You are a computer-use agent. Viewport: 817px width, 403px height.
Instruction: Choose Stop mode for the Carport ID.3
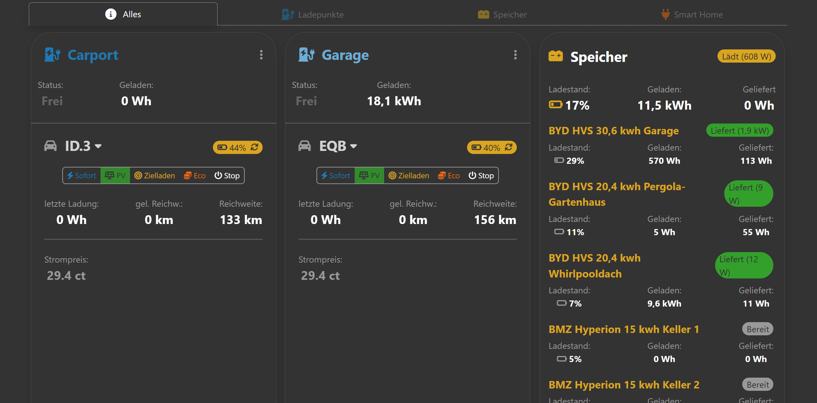pos(227,176)
